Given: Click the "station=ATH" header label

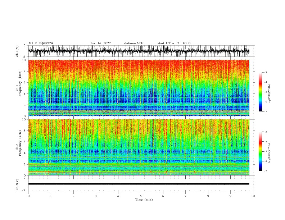Looking at the screenshot, I should click(134, 43).
